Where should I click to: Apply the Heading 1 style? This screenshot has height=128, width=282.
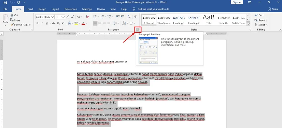point(179,20)
